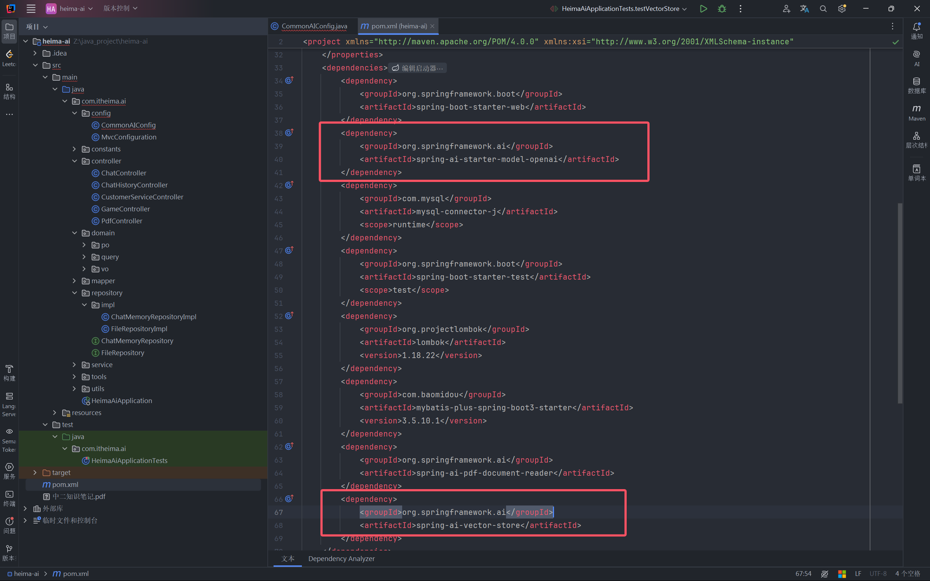Click the editor vertical scrollbar thumb
The height and width of the screenshot is (581, 930).
click(x=899, y=303)
